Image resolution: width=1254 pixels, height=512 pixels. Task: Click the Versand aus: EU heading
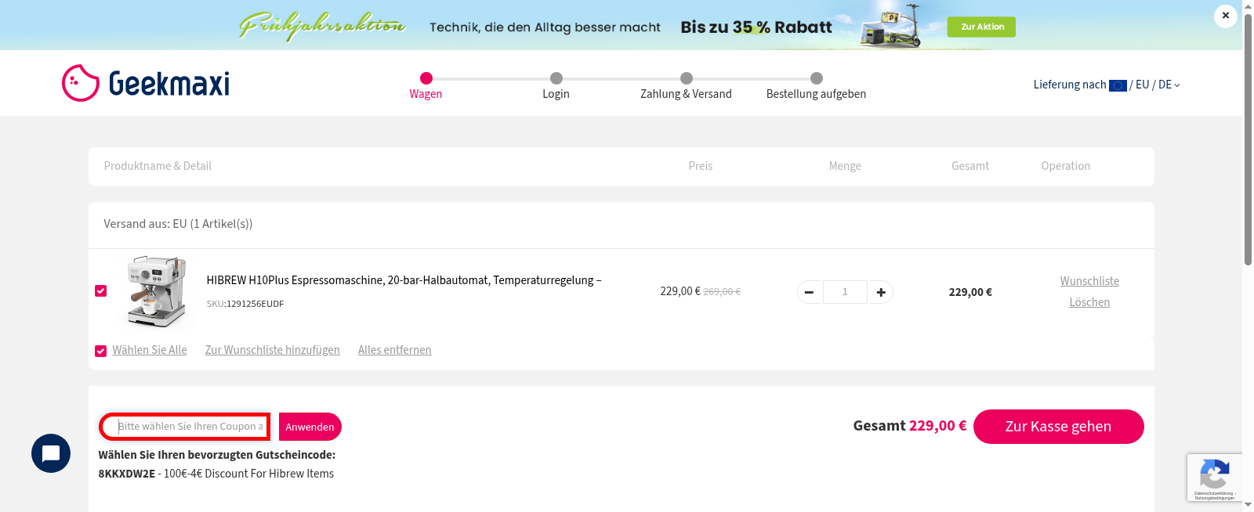click(178, 224)
